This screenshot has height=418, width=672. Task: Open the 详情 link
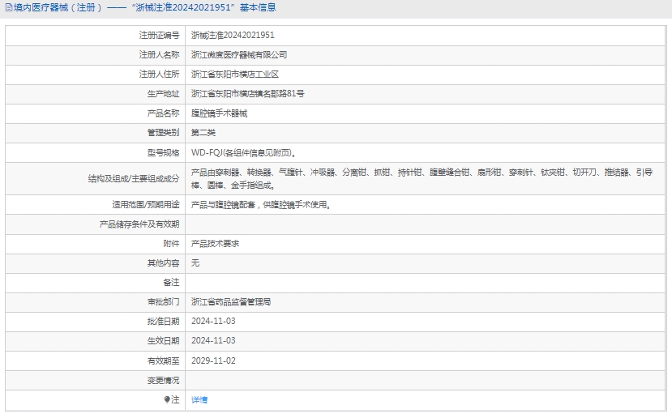point(199,400)
